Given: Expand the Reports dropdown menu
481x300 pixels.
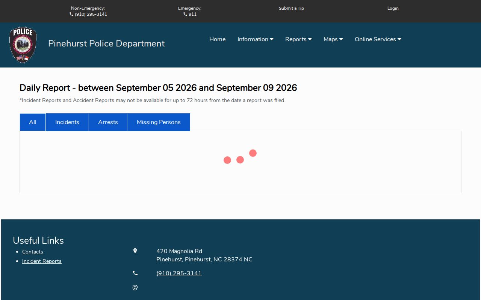Looking at the screenshot, I should [298, 39].
